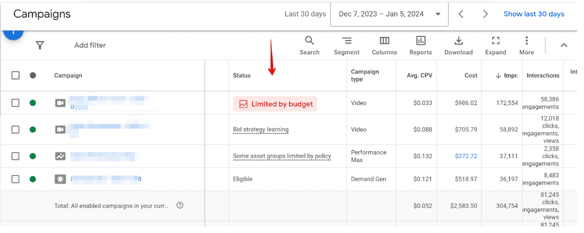Check the Limited by budget campaign checkbox
Screen dimensions: 584x233
[x=15, y=103]
